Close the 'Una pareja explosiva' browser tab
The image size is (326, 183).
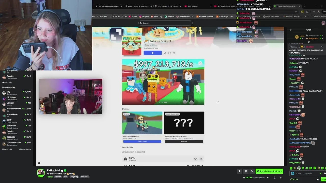(x=121, y=6)
